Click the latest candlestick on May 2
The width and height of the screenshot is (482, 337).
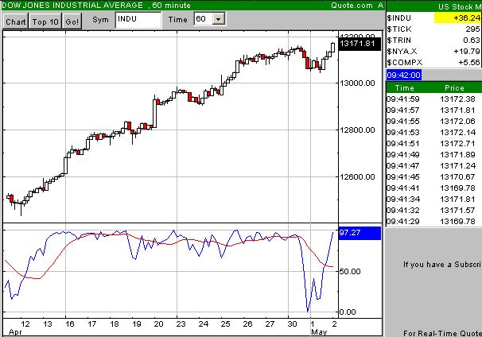[333, 48]
